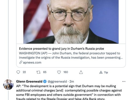Open Greenwald's tweet text quoting AP
129x100 pixels.
pyautogui.click(x=69, y=93)
